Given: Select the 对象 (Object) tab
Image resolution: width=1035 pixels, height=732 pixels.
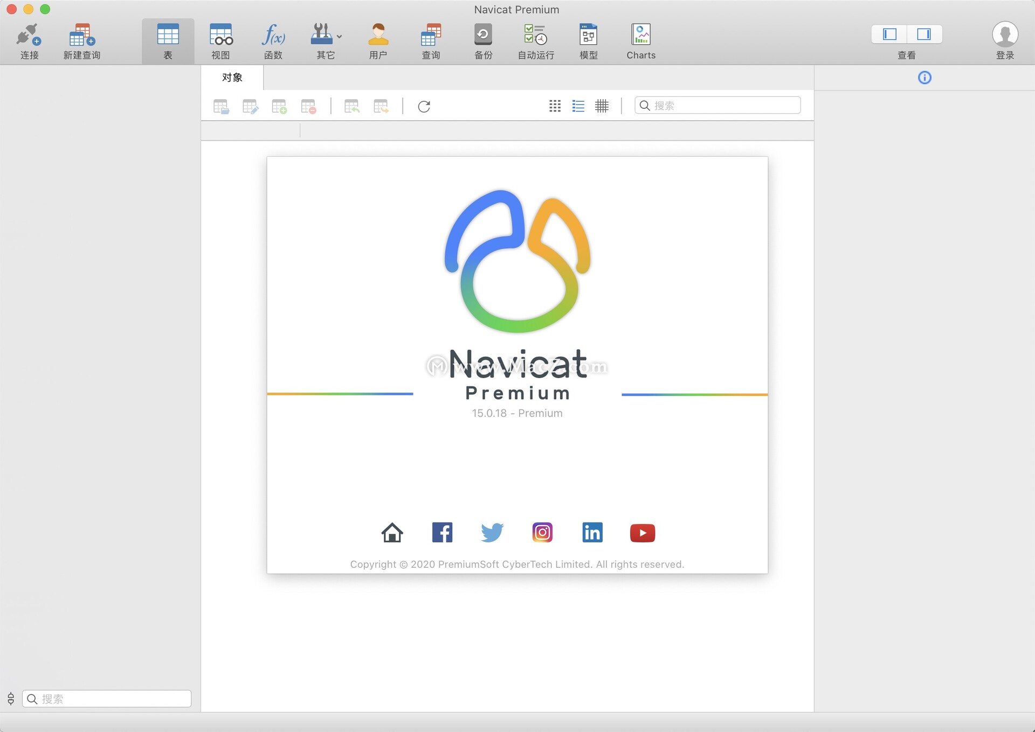Looking at the screenshot, I should (232, 77).
